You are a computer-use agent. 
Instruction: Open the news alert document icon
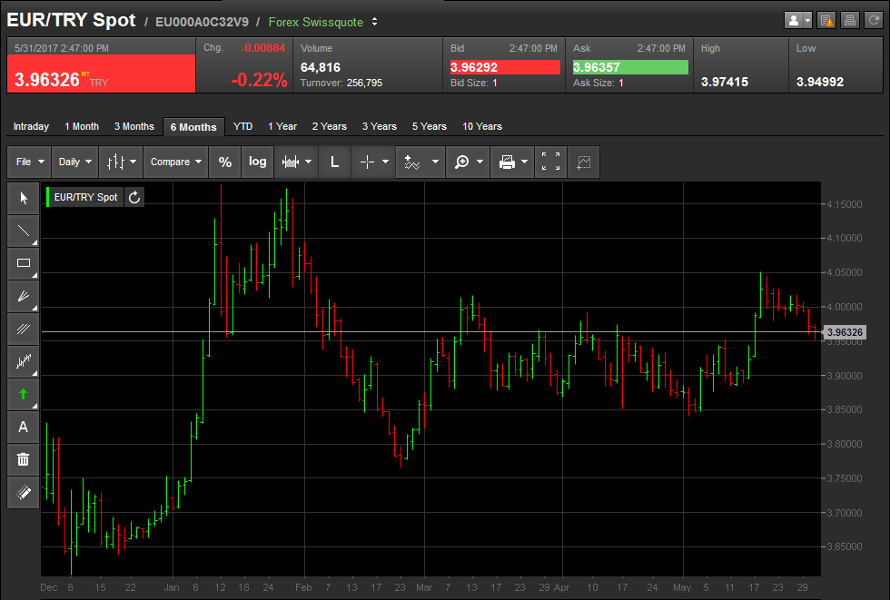tap(826, 20)
